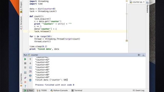Rerun the counter script with green play icon
The image size is (164, 92).
coord(25,59)
